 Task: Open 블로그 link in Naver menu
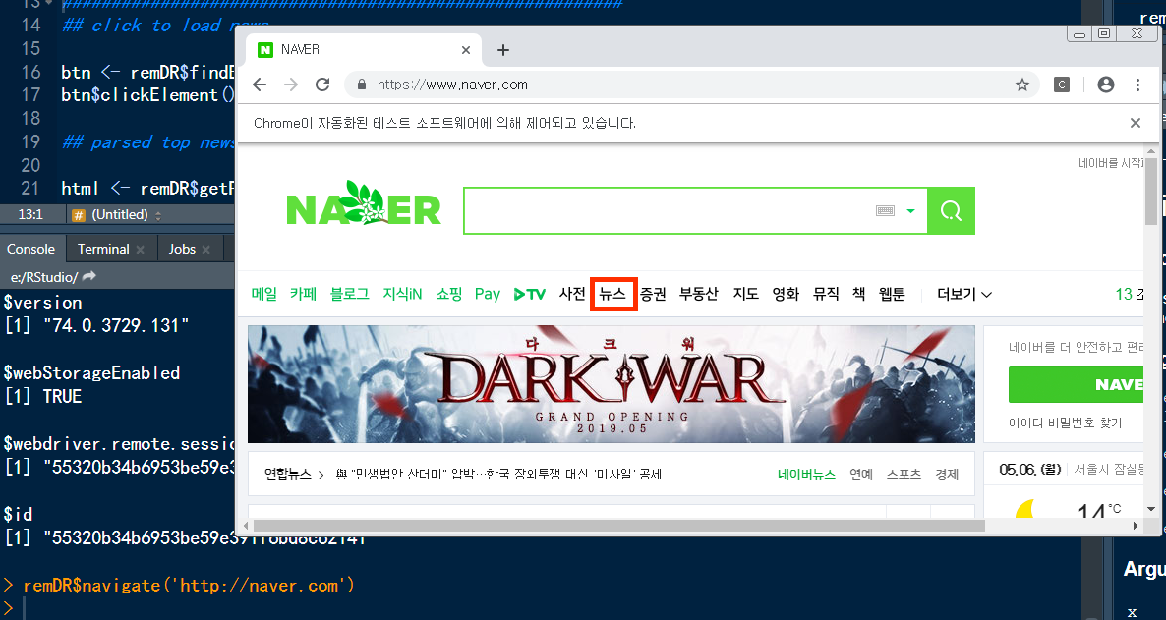[x=349, y=294]
